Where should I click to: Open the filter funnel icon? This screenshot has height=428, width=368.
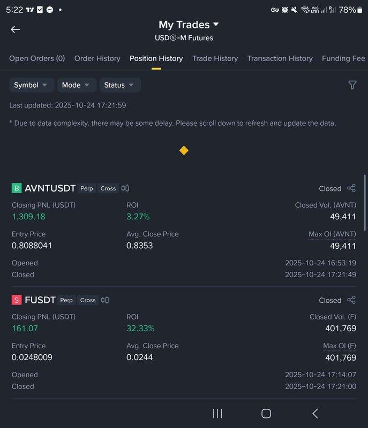[352, 85]
